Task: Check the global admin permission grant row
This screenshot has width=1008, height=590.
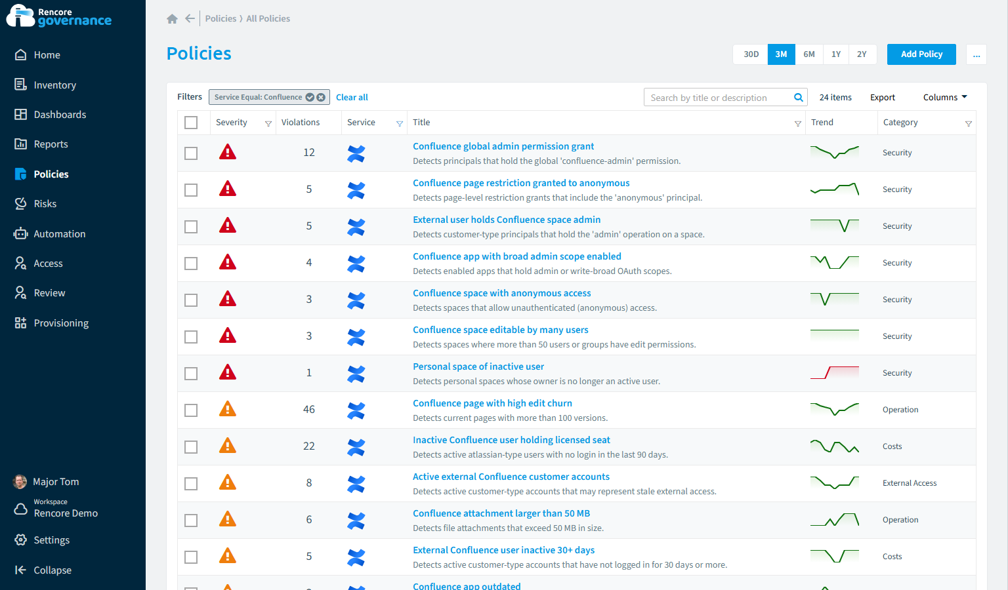Action: 191,153
